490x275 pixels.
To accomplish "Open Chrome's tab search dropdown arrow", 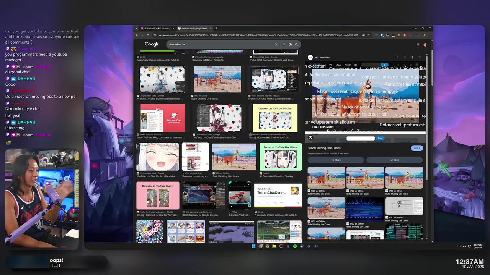I will click(x=137, y=28).
